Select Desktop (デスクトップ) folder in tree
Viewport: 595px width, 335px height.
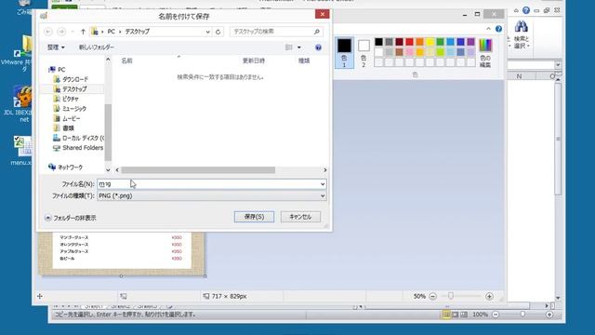[71, 89]
